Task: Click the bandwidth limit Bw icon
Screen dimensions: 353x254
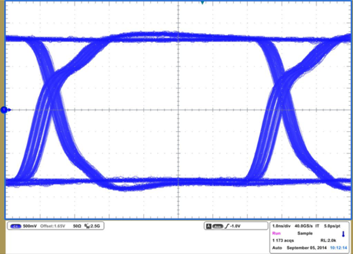Action: click(87, 226)
